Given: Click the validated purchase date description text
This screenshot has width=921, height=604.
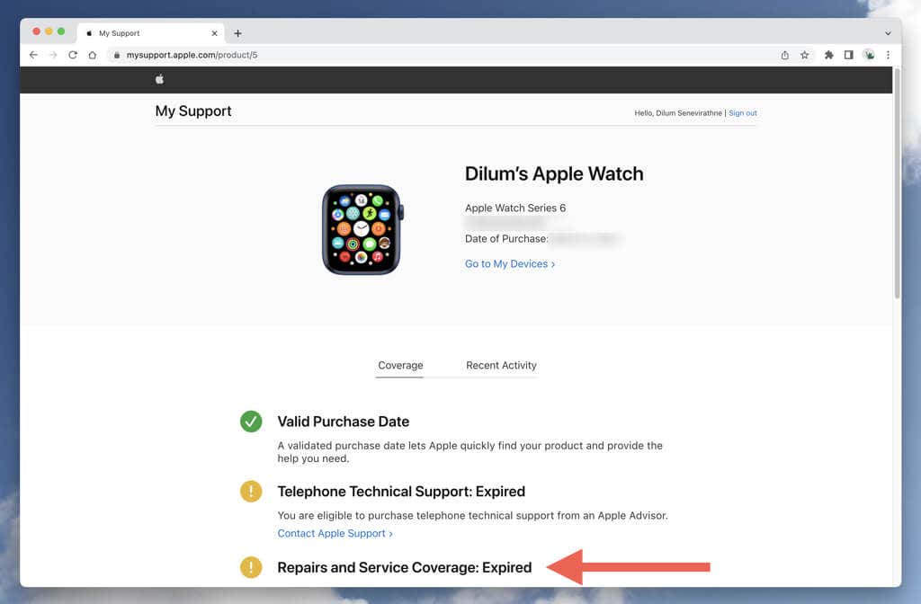Looking at the screenshot, I should 469,452.
